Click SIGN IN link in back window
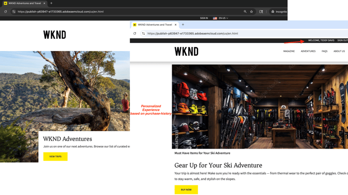Screen dimensions: 348x195 coord(204,18)
